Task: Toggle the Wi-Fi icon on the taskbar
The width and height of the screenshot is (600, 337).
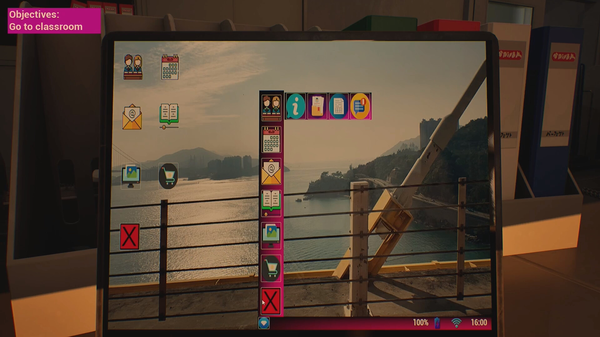Action: click(457, 323)
